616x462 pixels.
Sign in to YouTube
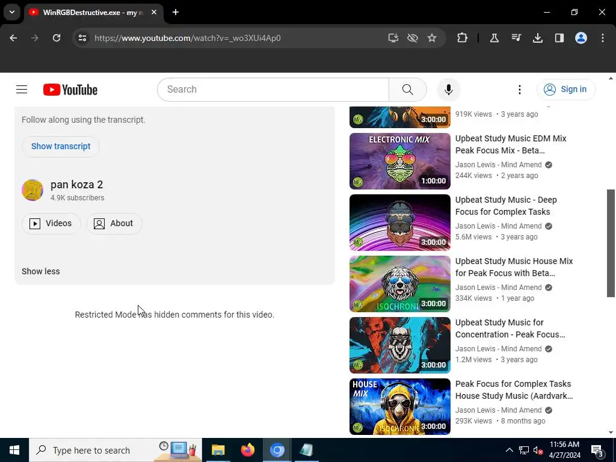pyautogui.click(x=565, y=90)
